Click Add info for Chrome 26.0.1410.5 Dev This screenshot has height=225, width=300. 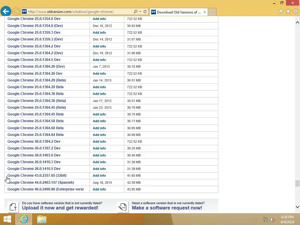(x=99, y=169)
